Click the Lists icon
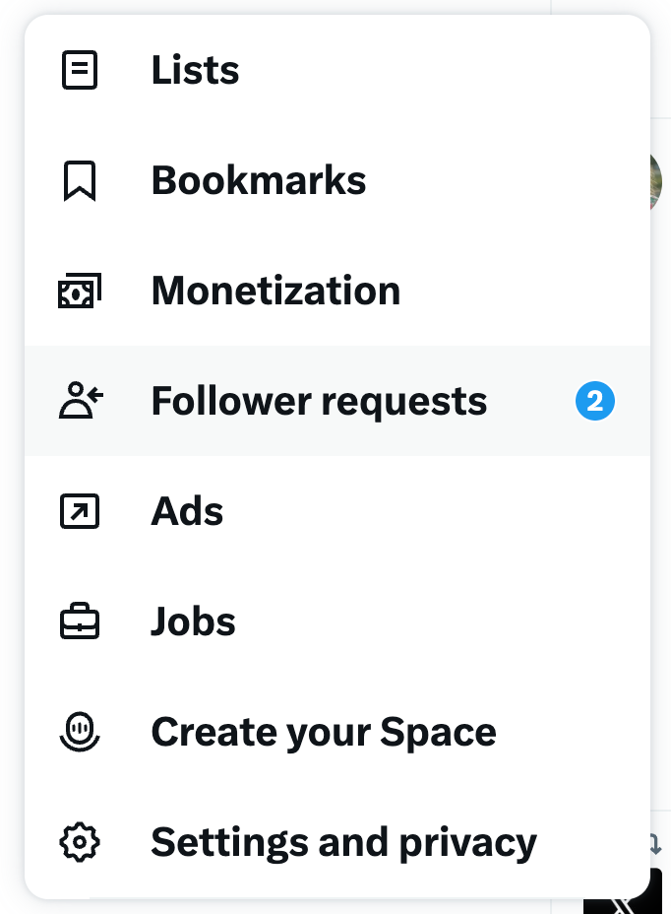The width and height of the screenshot is (671, 914). (80, 70)
